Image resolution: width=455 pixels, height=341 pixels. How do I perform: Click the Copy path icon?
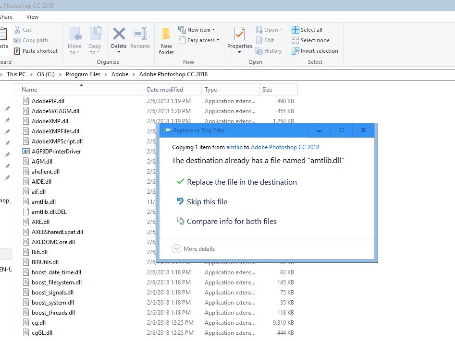pos(17,41)
